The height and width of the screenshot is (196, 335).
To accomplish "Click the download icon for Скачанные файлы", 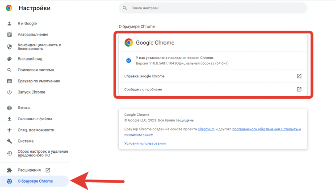I will [9, 119].
